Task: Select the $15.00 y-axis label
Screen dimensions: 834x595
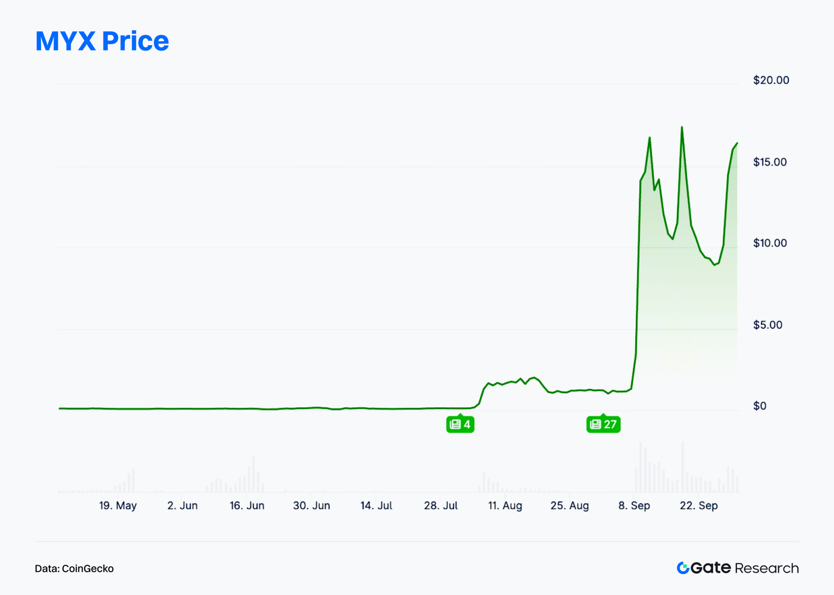Action: tap(770, 162)
